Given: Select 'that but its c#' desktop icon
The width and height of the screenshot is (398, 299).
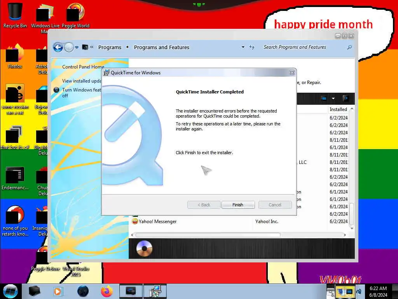Looking at the screenshot, I should [x=15, y=137].
